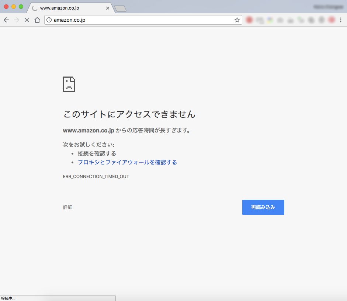View site information icon in address bar

pos(49,20)
